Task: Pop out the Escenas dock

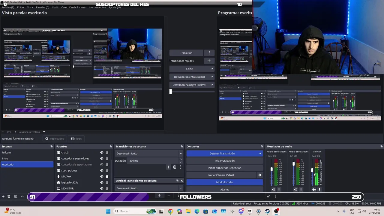Action: 52,146
